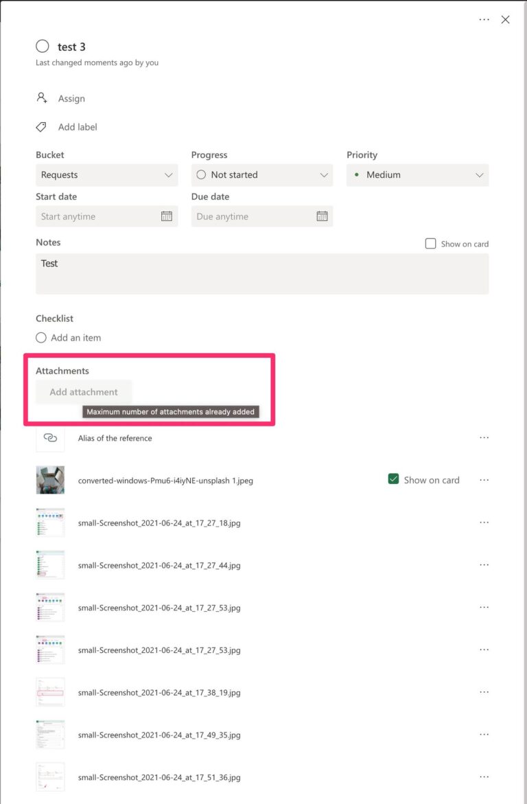Open more options for the task dialog
The image size is (527, 804).
pos(484,20)
